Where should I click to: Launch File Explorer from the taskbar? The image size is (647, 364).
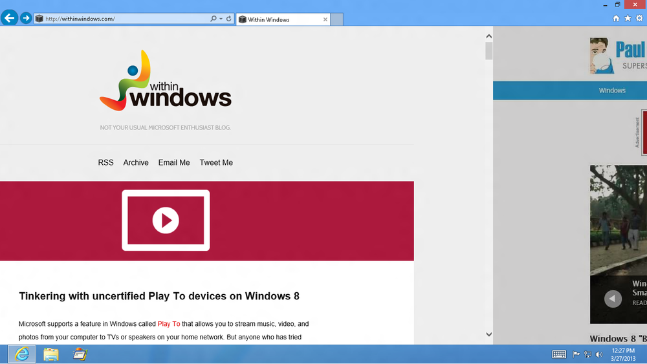tap(51, 354)
